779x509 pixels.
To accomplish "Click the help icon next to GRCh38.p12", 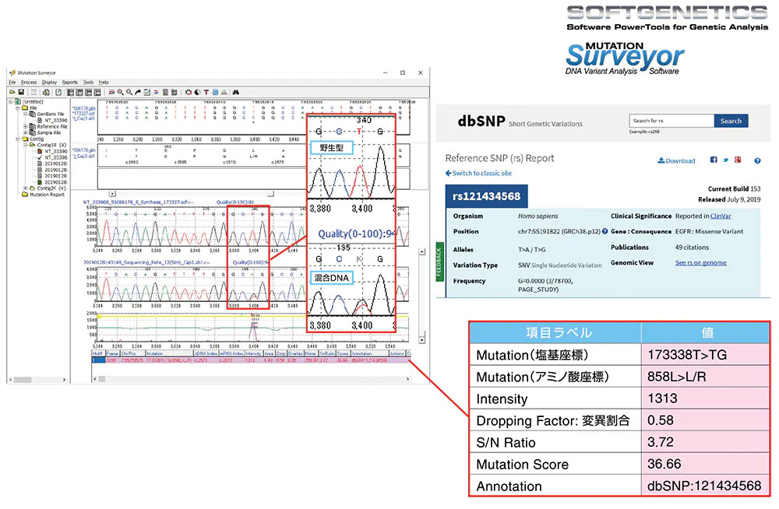I will 605,231.
